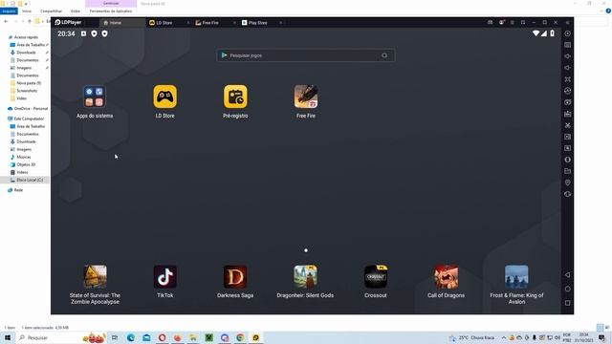This screenshot has width=612, height=344.
Task: Open the Compartilhar ribbon tab
Action: (x=51, y=11)
